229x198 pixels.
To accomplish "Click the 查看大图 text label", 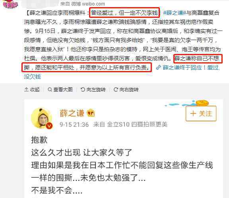I will click(x=63, y=89).
